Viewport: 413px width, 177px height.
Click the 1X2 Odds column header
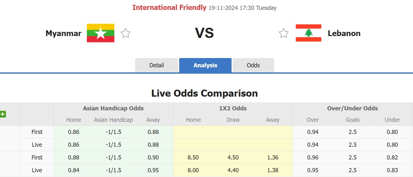coord(233,108)
